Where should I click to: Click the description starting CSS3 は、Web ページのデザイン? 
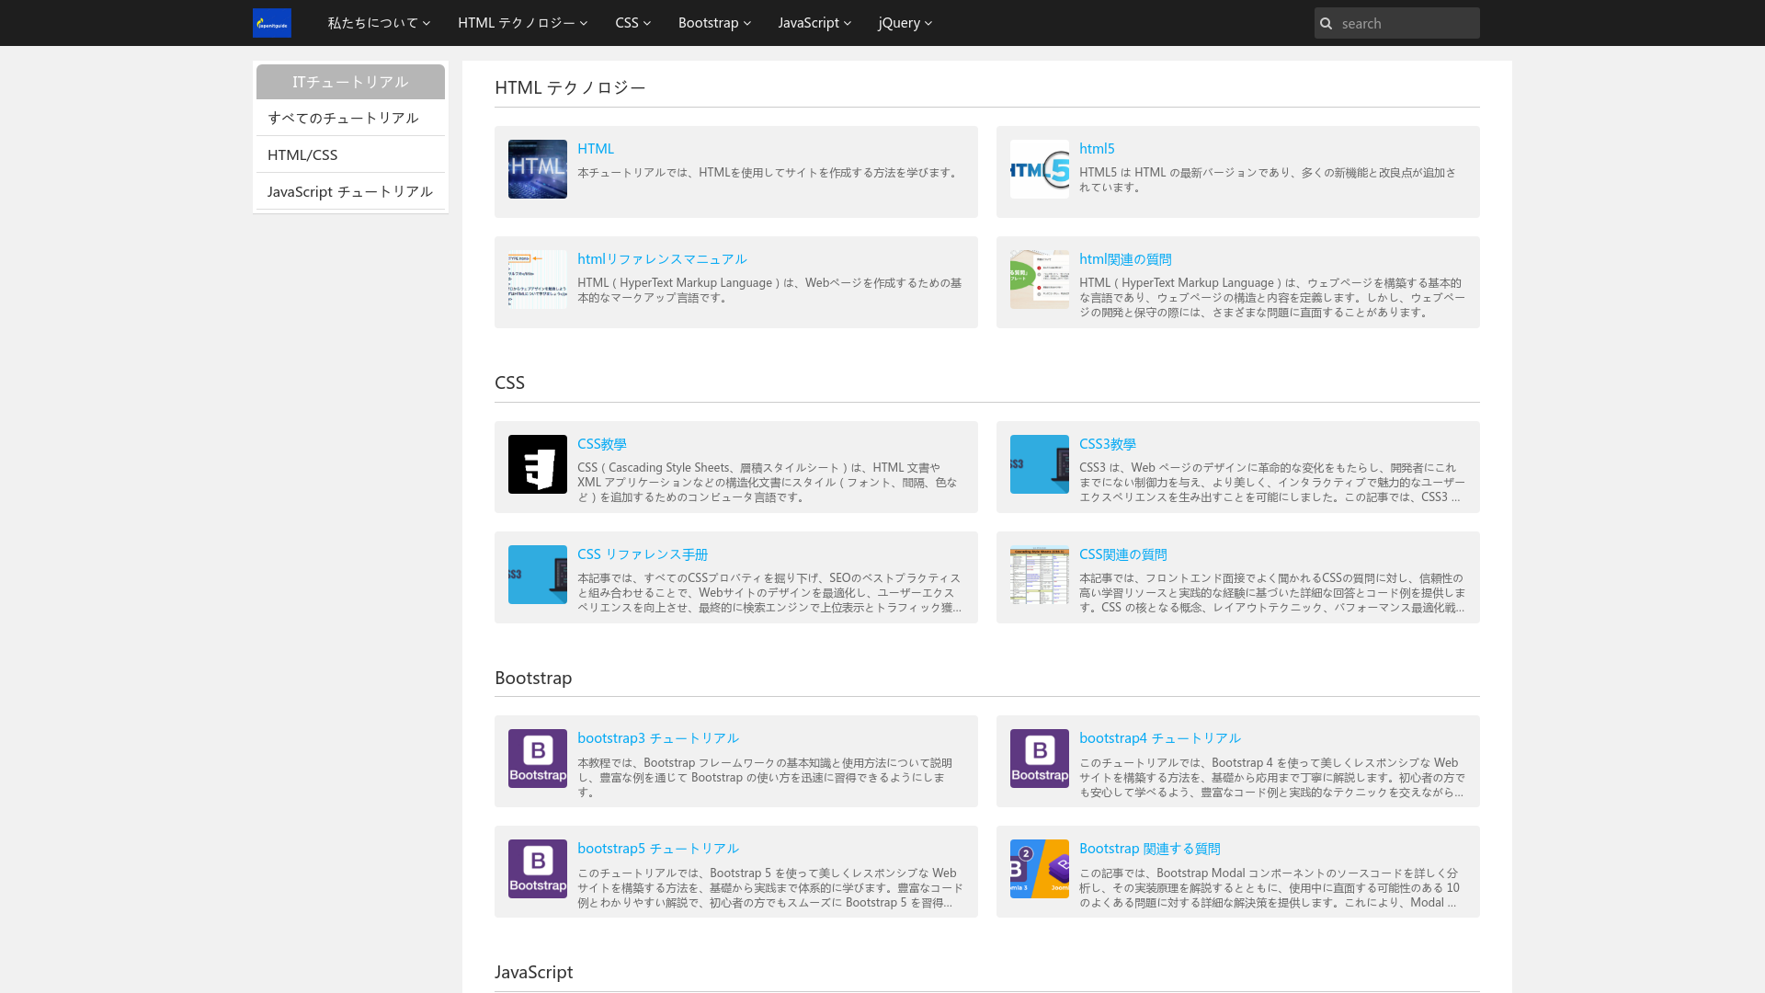[x=1272, y=483]
